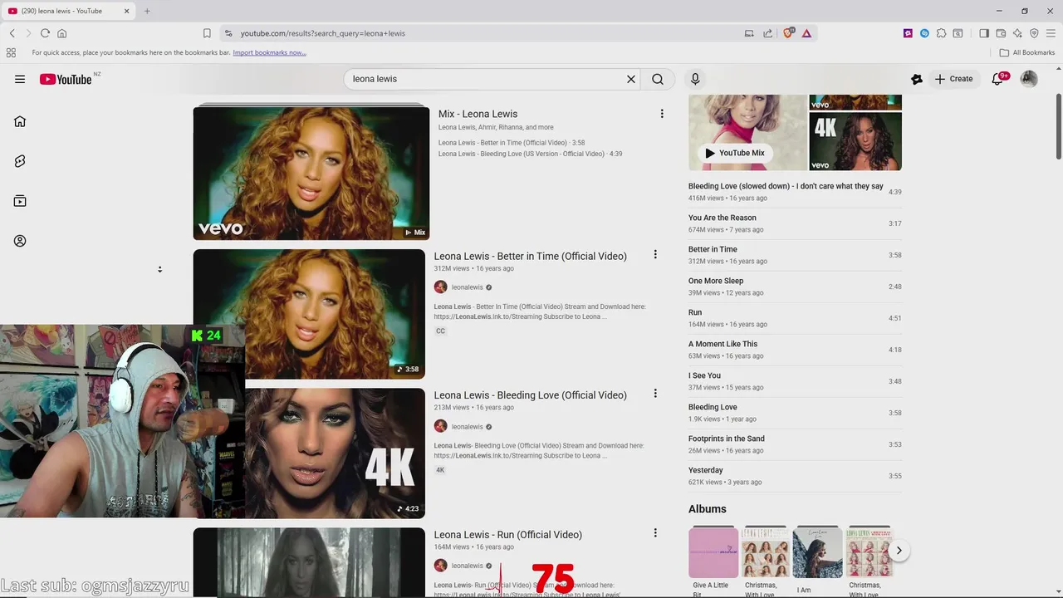This screenshot has width=1063, height=598.
Task: Play the YouTube Mix button
Action: click(x=735, y=153)
